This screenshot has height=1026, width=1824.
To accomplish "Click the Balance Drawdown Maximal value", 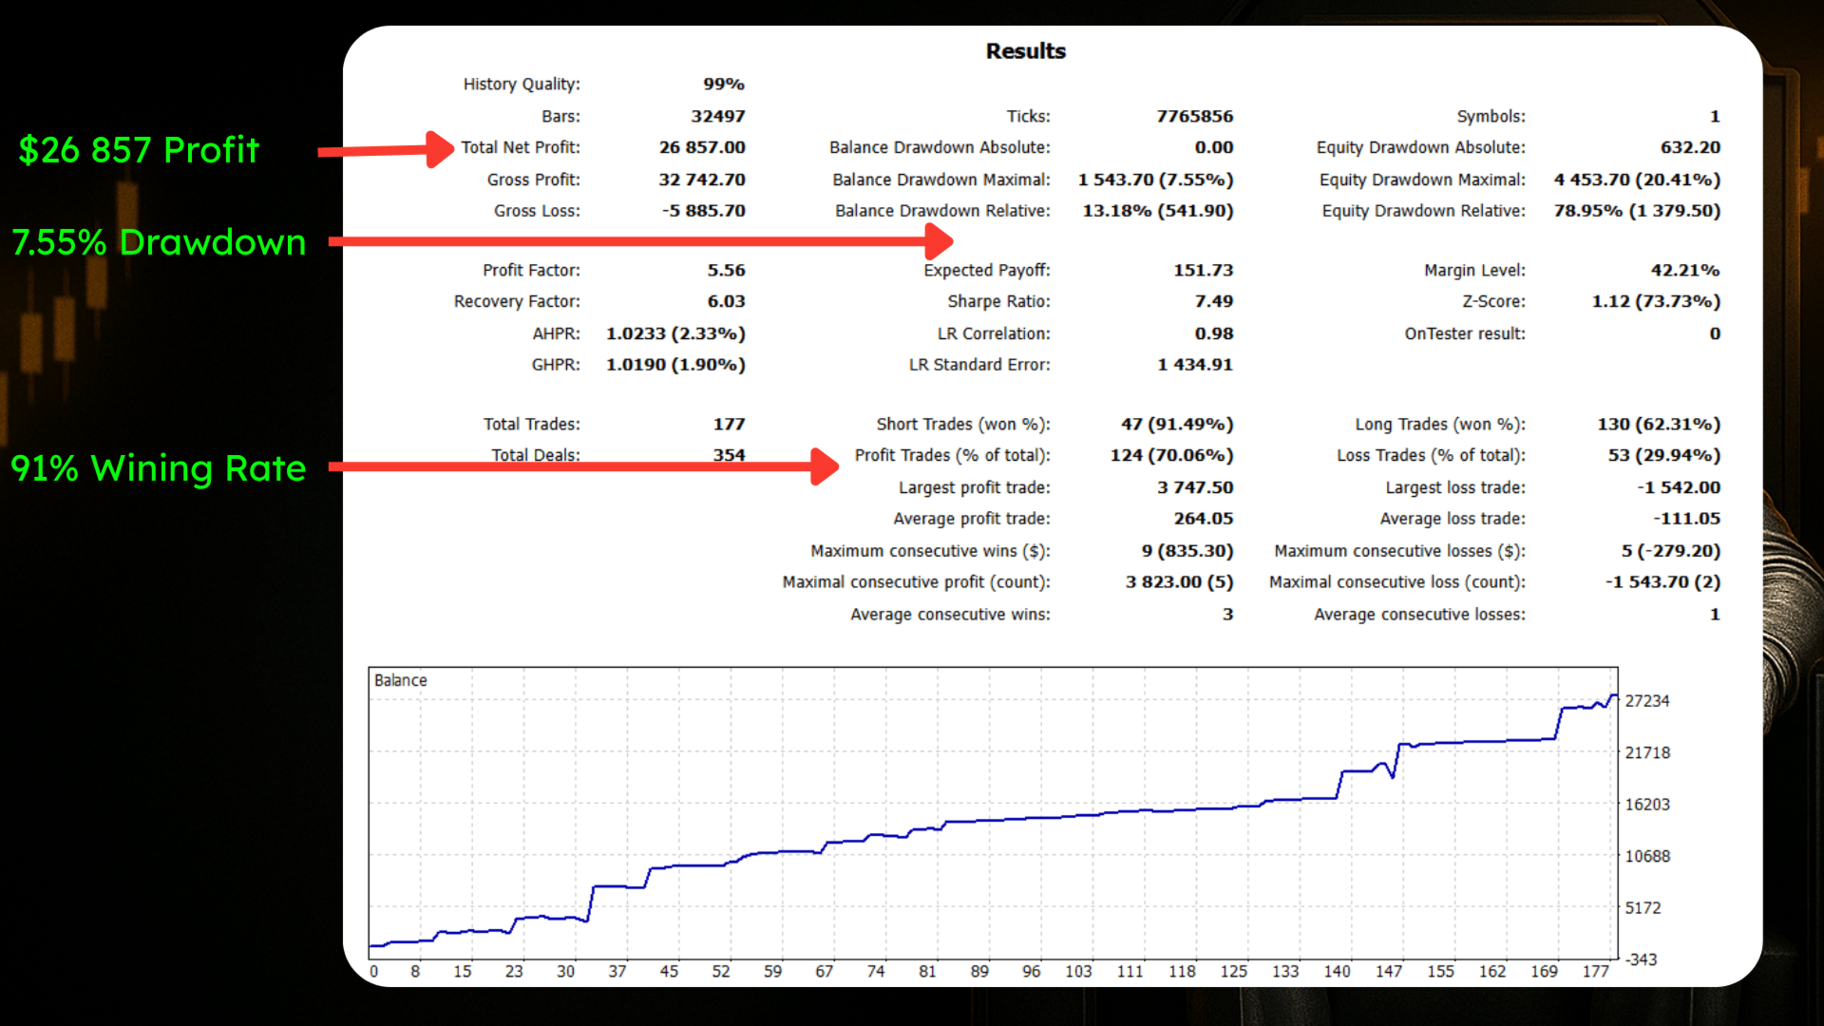I will [x=1155, y=180].
